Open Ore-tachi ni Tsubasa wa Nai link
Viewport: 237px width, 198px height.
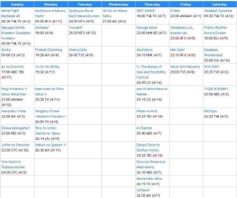(13, 165)
